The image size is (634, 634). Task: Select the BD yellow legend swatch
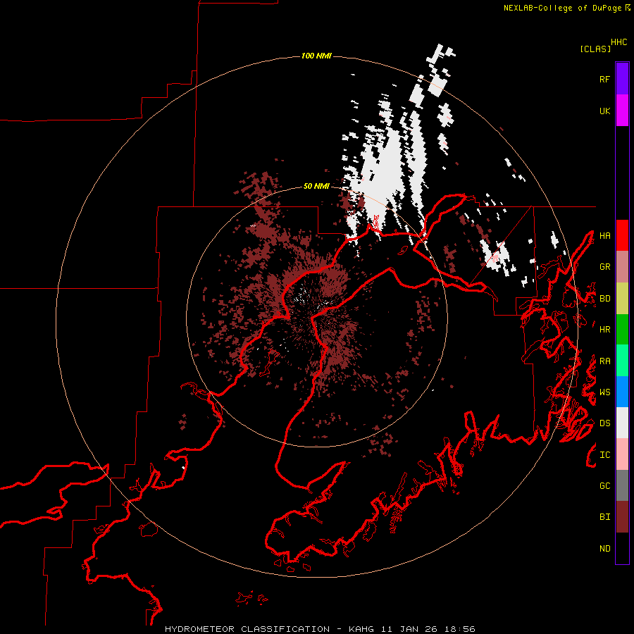pos(622,299)
